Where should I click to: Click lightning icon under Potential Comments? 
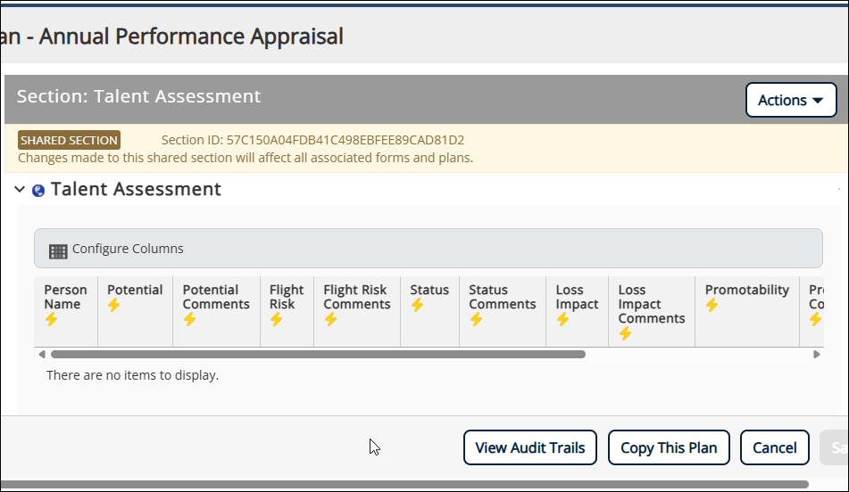189,319
